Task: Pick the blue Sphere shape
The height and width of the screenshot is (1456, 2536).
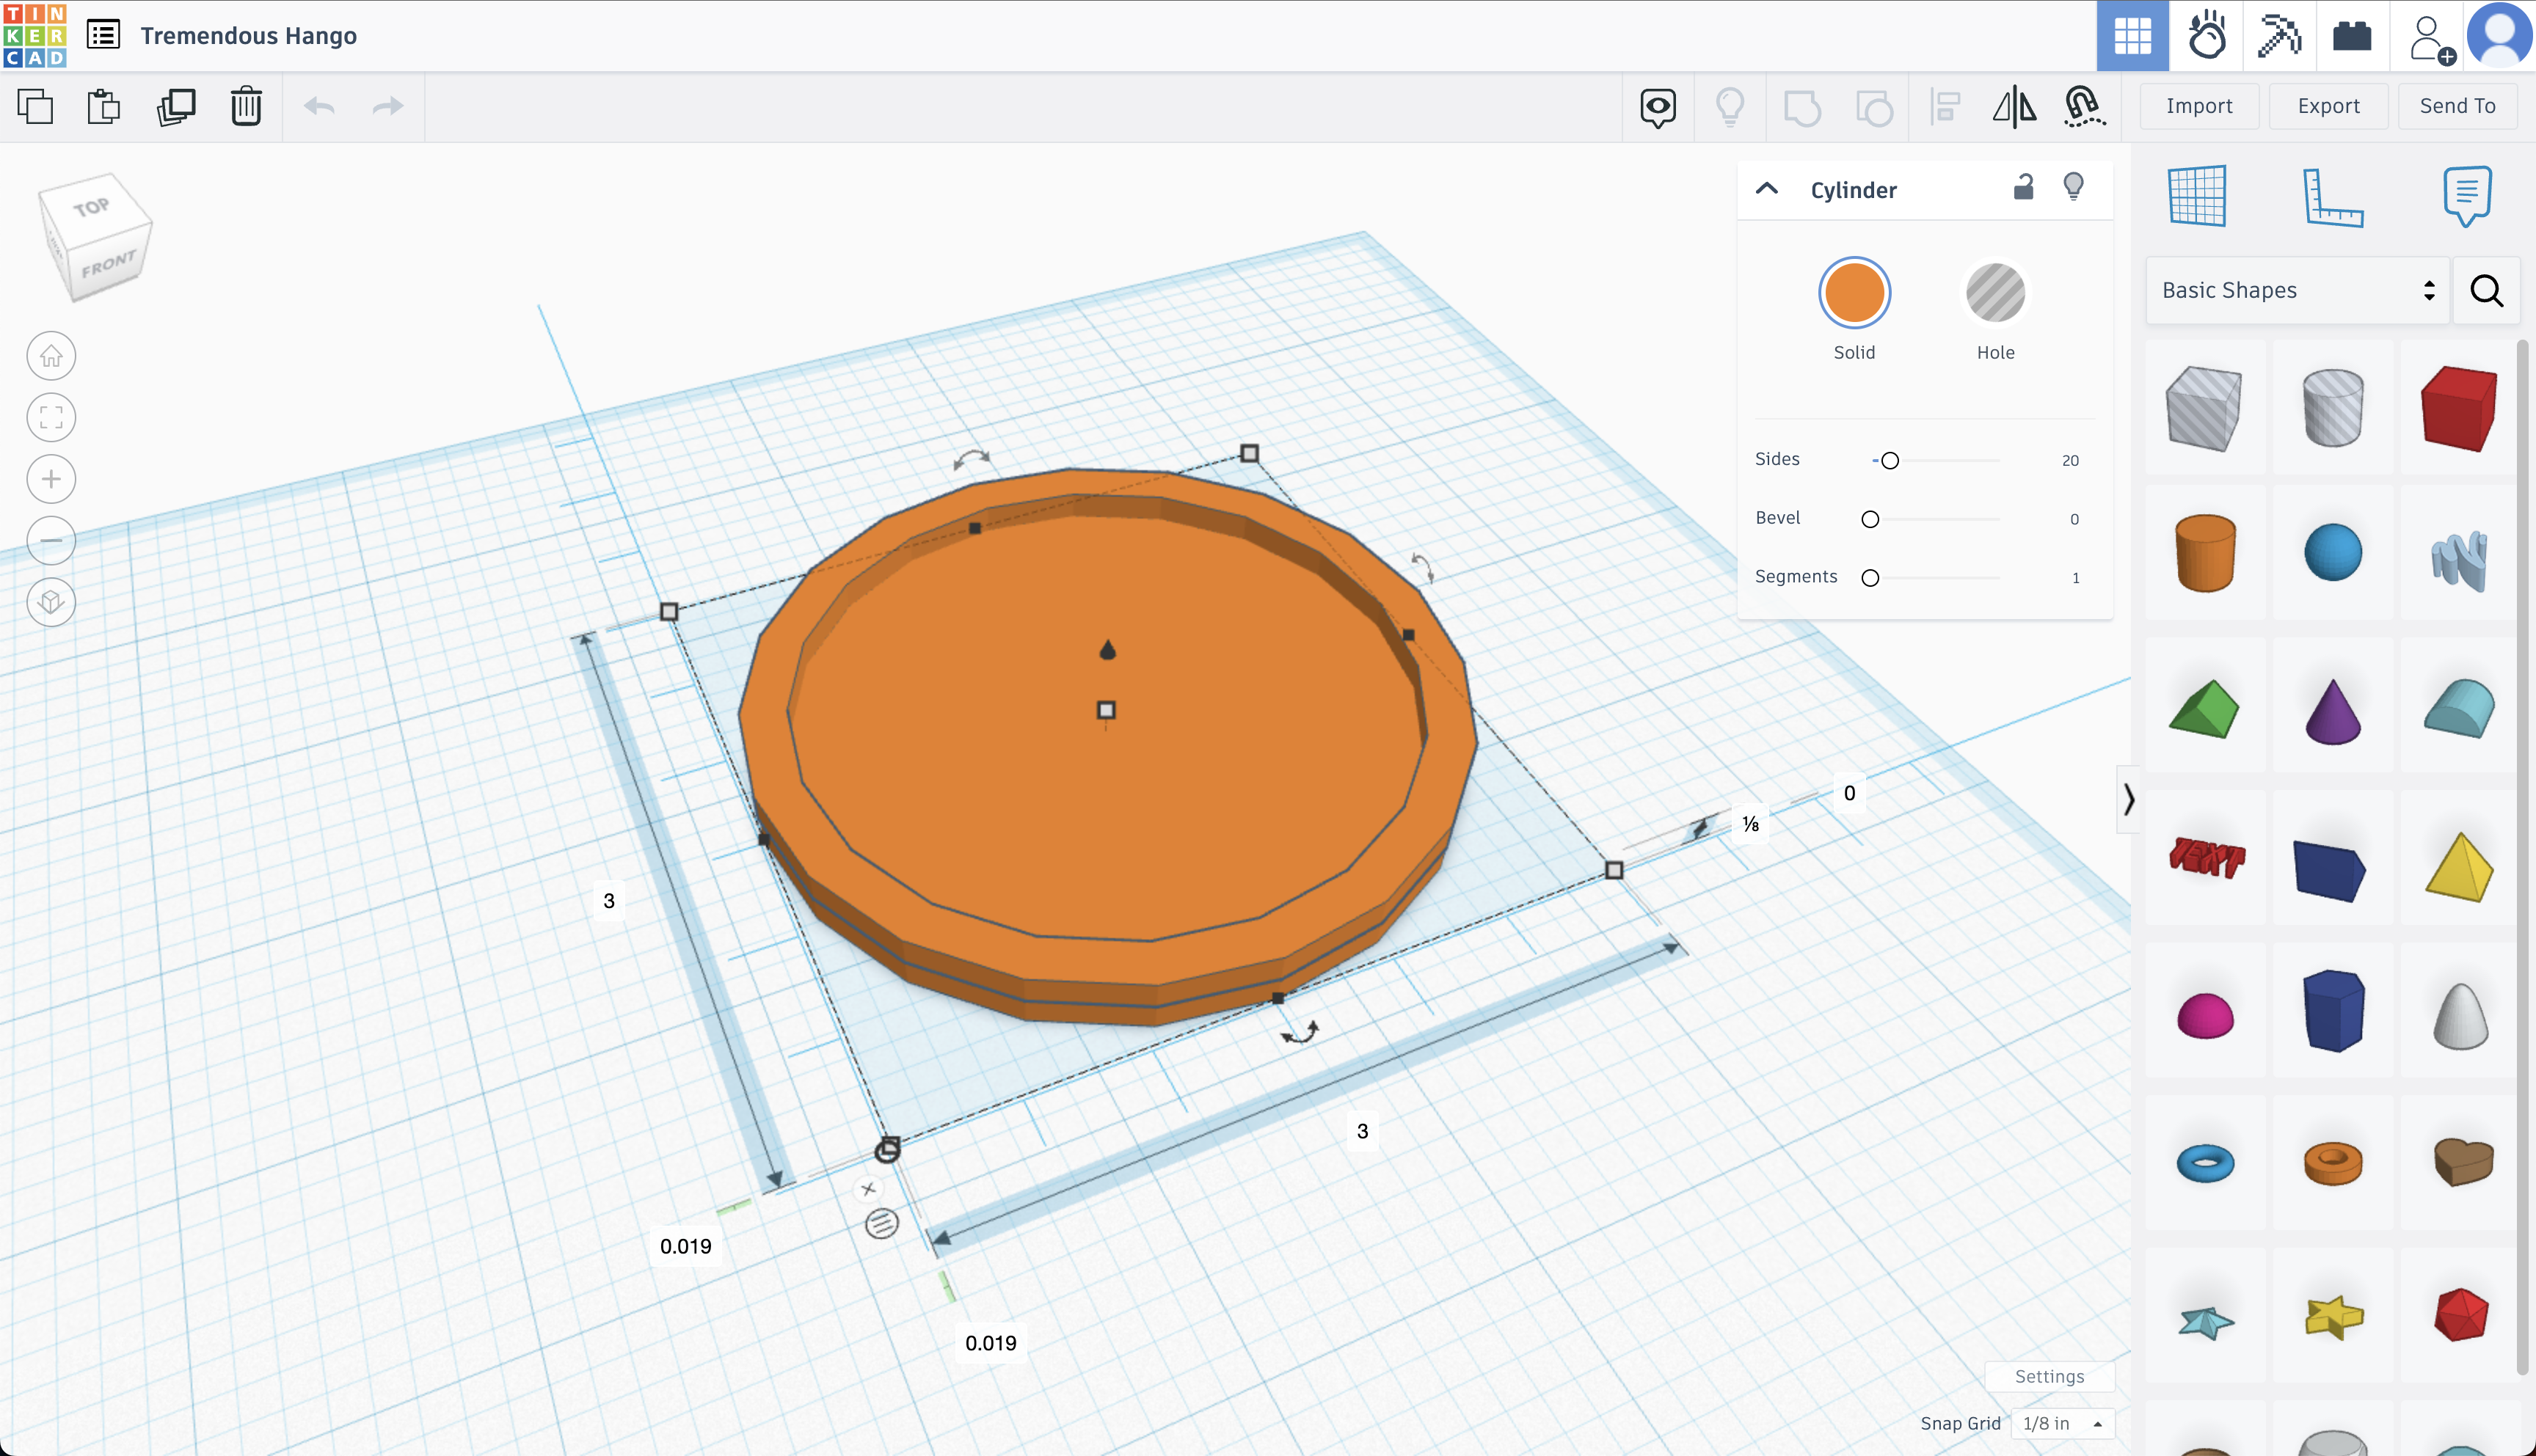Action: pyautogui.click(x=2333, y=552)
